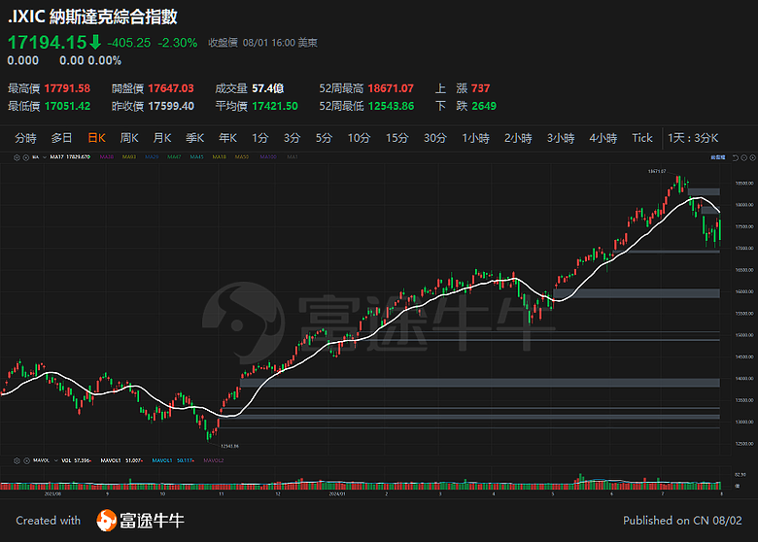Image resolution: width=758 pixels, height=542 pixels.
Task: Toggle the purple MAVOL2 volume line
Action: coord(213,460)
